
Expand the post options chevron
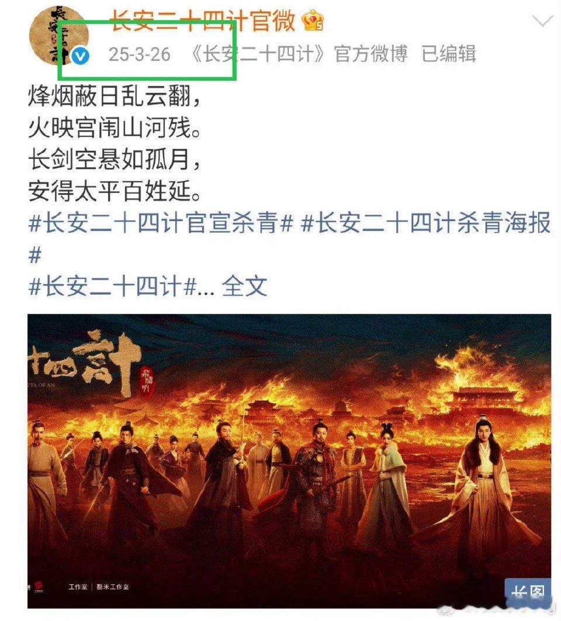tap(542, 20)
